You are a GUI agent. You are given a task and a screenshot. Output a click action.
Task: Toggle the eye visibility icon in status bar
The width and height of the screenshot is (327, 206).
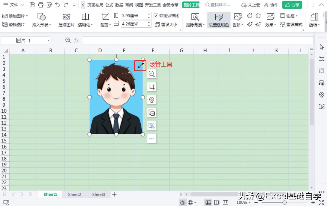(x=183, y=202)
